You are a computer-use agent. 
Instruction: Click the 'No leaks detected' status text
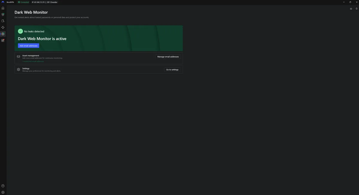coord(34,31)
